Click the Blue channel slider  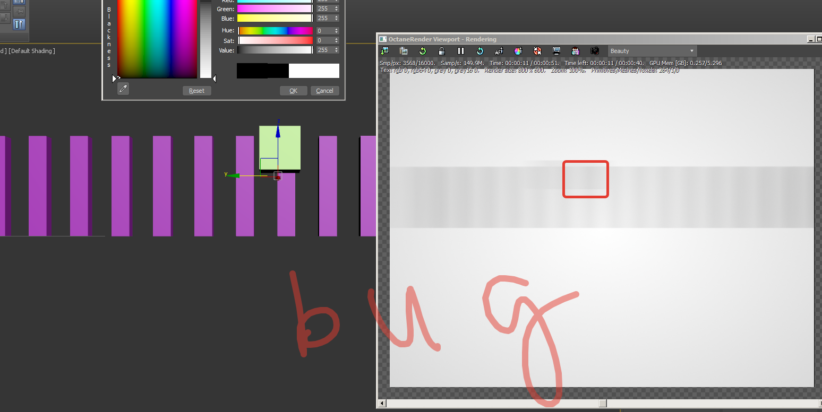pos(275,19)
